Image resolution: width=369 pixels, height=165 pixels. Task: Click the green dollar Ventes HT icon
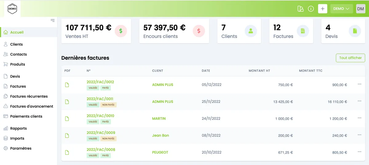(121, 31)
